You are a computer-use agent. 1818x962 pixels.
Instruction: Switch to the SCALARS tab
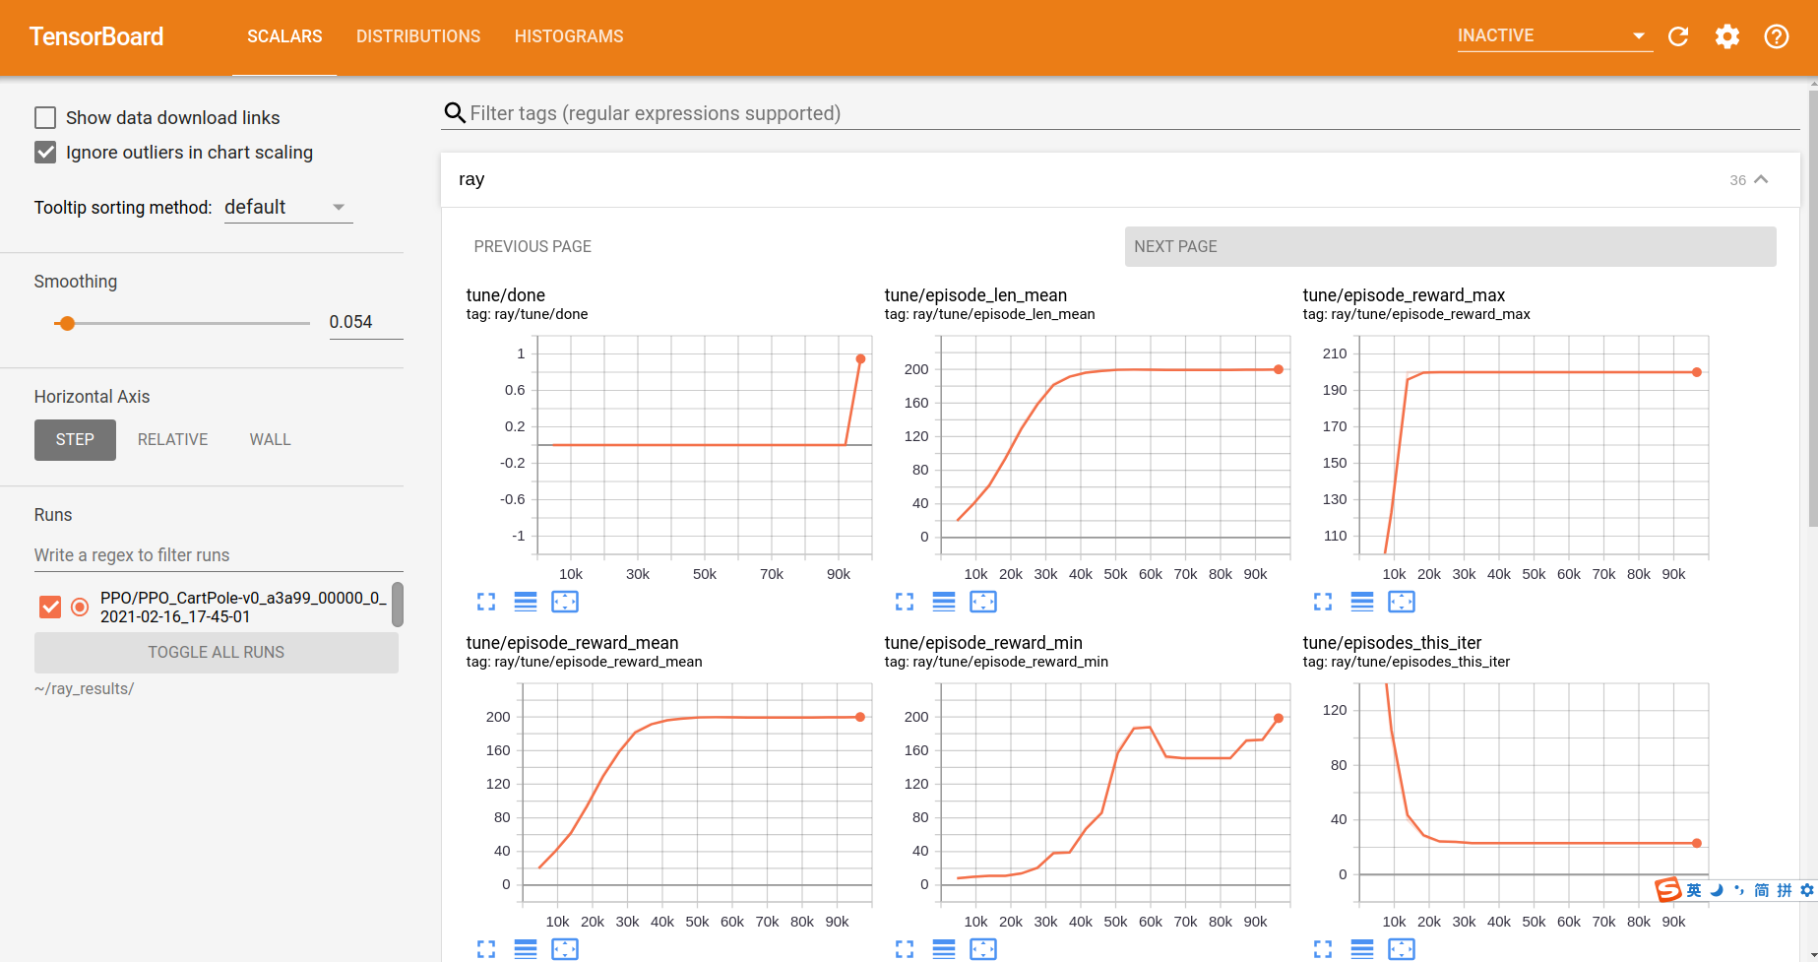tap(284, 36)
